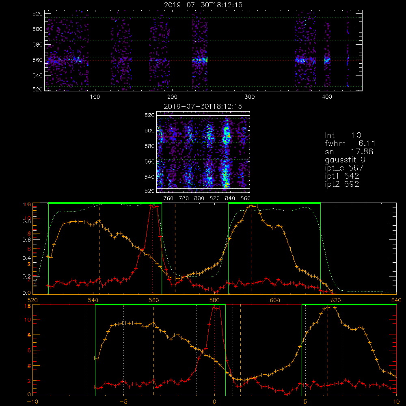Click x-axis label 840 of middle image
Image resolution: width=406 pixels, height=406 pixels.
230,199
